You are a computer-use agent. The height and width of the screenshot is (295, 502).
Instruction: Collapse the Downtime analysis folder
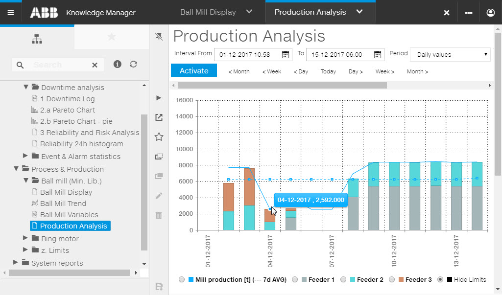pyautogui.click(x=25, y=87)
